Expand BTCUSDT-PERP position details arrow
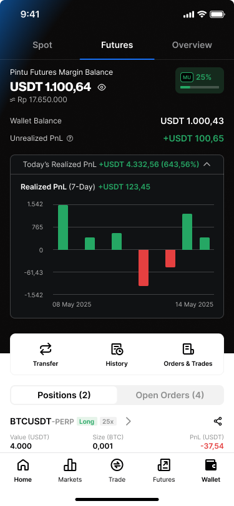This screenshot has width=234, height=506. (x=129, y=421)
